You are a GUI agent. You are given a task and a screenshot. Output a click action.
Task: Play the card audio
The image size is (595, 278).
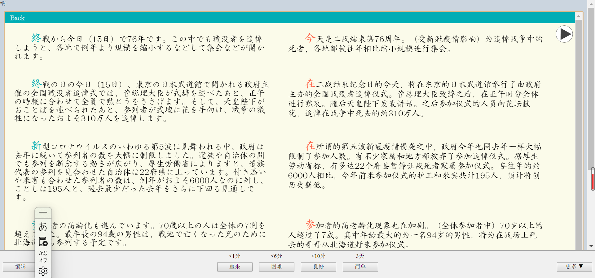tap(564, 34)
